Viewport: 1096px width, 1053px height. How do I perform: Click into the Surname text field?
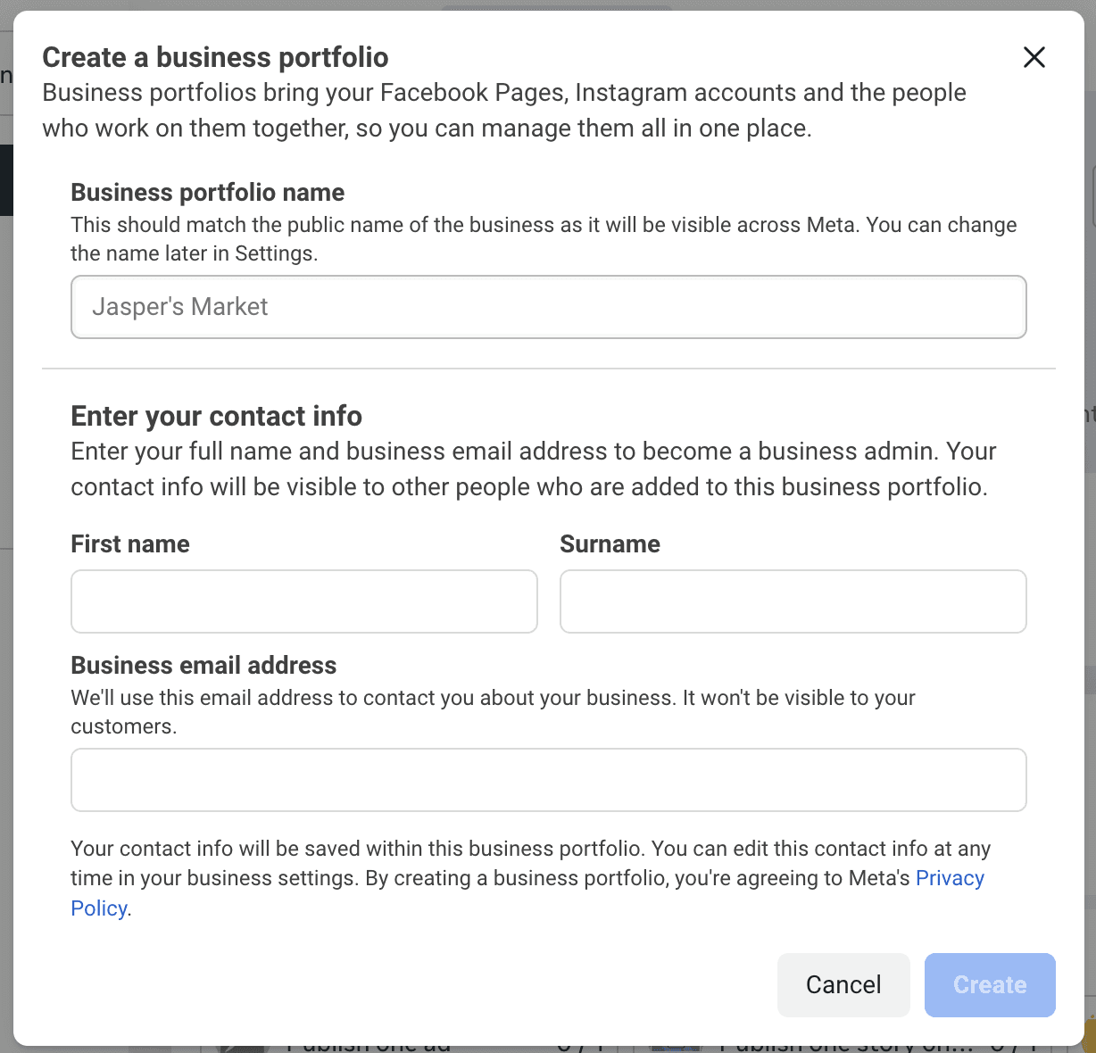point(793,601)
